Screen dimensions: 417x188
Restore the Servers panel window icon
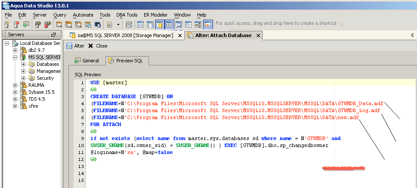(54, 34)
